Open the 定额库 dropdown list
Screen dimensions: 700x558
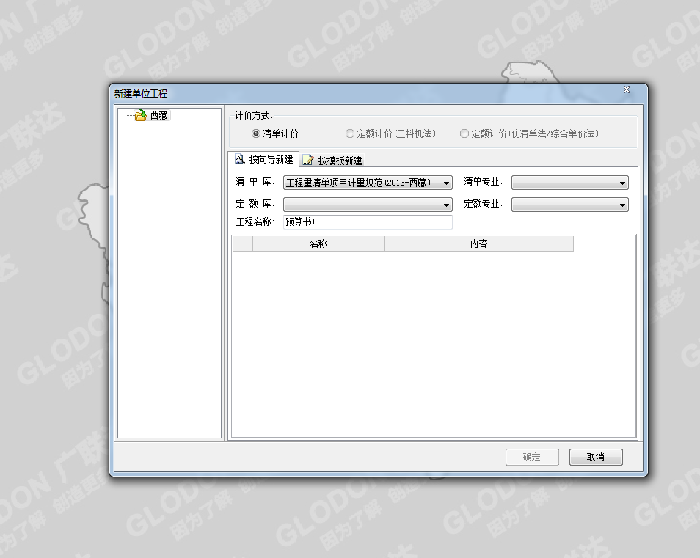coord(368,205)
